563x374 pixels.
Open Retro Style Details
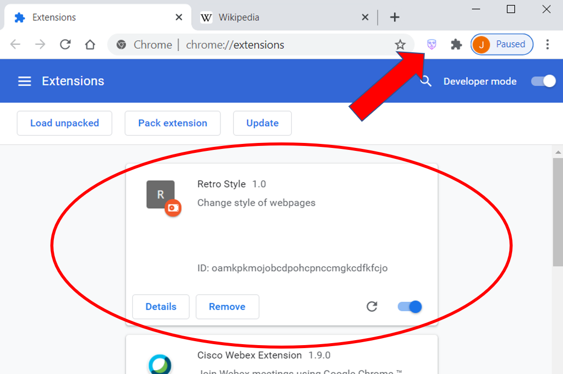(x=161, y=307)
